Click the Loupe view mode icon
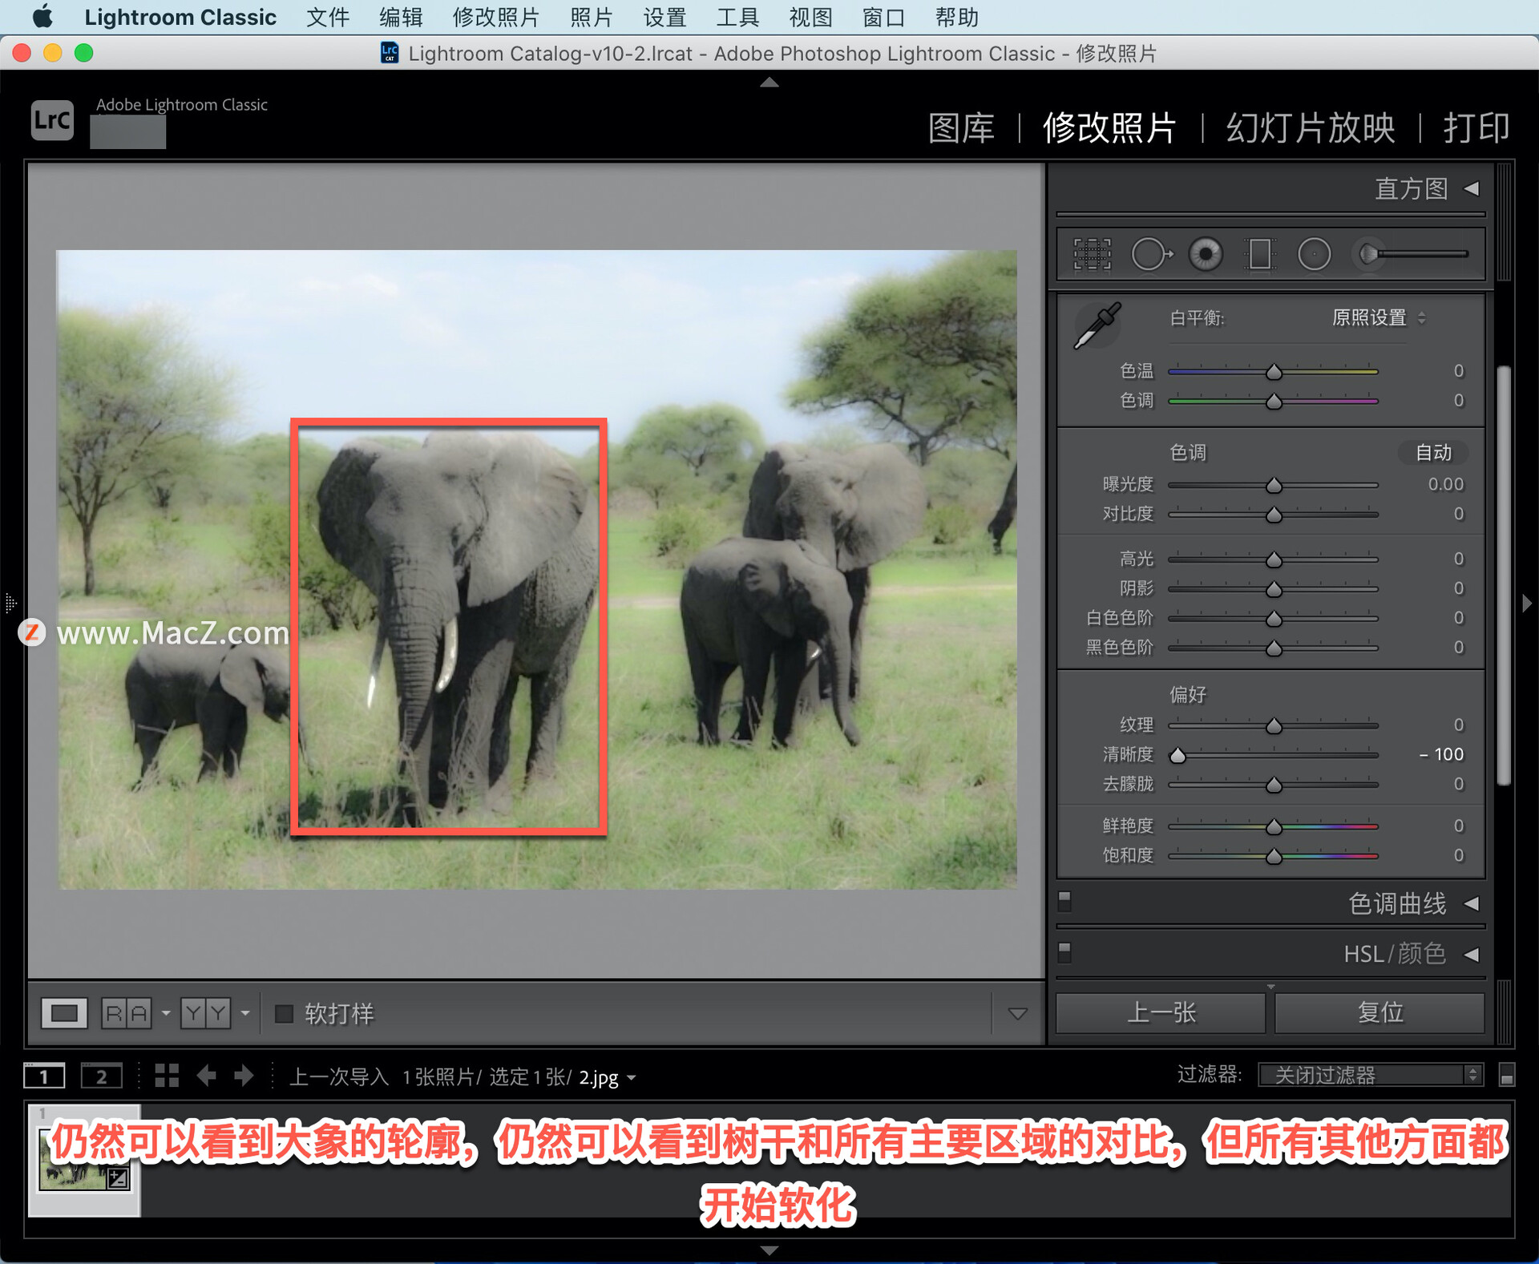 64,1013
